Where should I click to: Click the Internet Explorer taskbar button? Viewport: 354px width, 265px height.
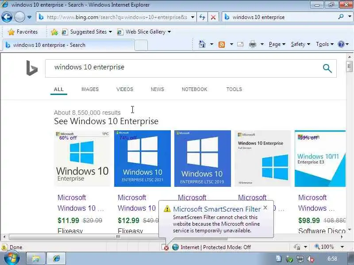(x=56, y=258)
